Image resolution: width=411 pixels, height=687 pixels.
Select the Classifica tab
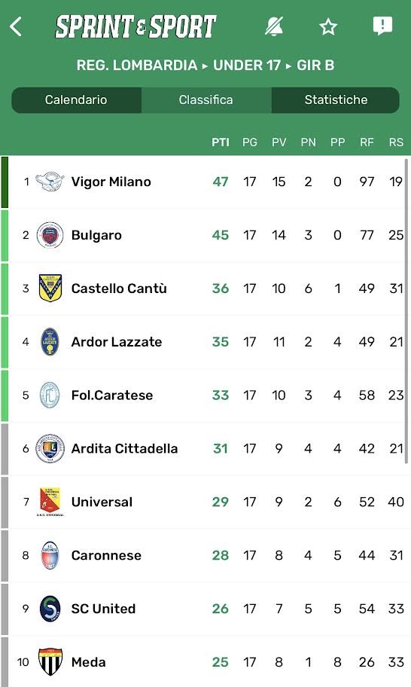coord(205,100)
